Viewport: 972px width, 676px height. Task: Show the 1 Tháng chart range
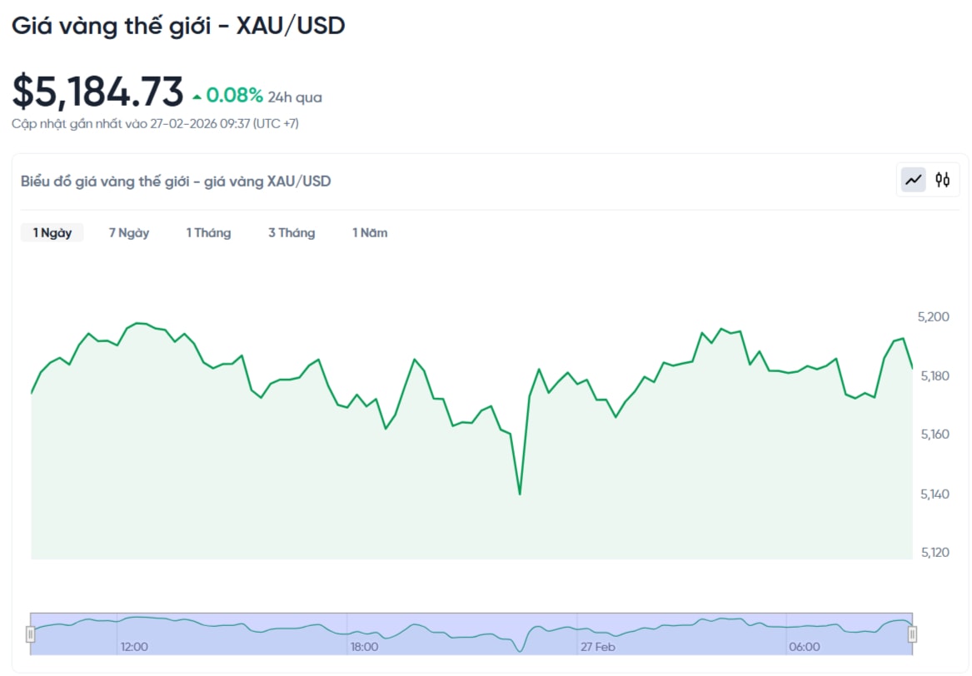208,233
